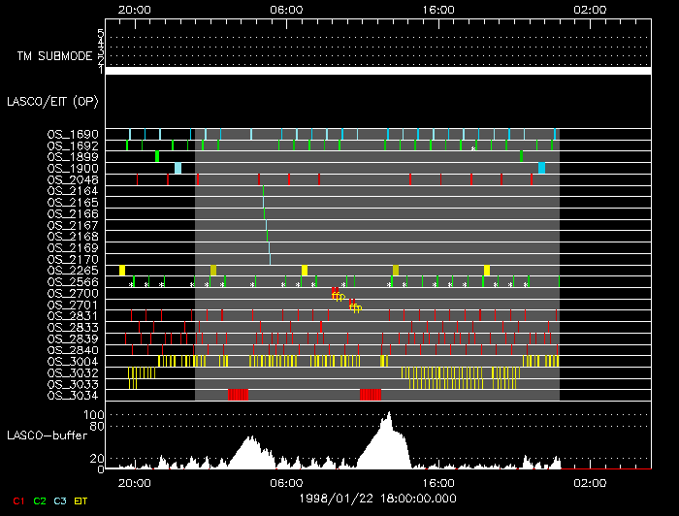
Task: Click the TM SUBMODE label
Action: pos(52,55)
